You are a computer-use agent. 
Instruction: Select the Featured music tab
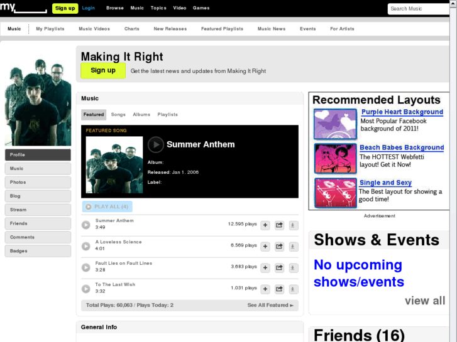[94, 115]
